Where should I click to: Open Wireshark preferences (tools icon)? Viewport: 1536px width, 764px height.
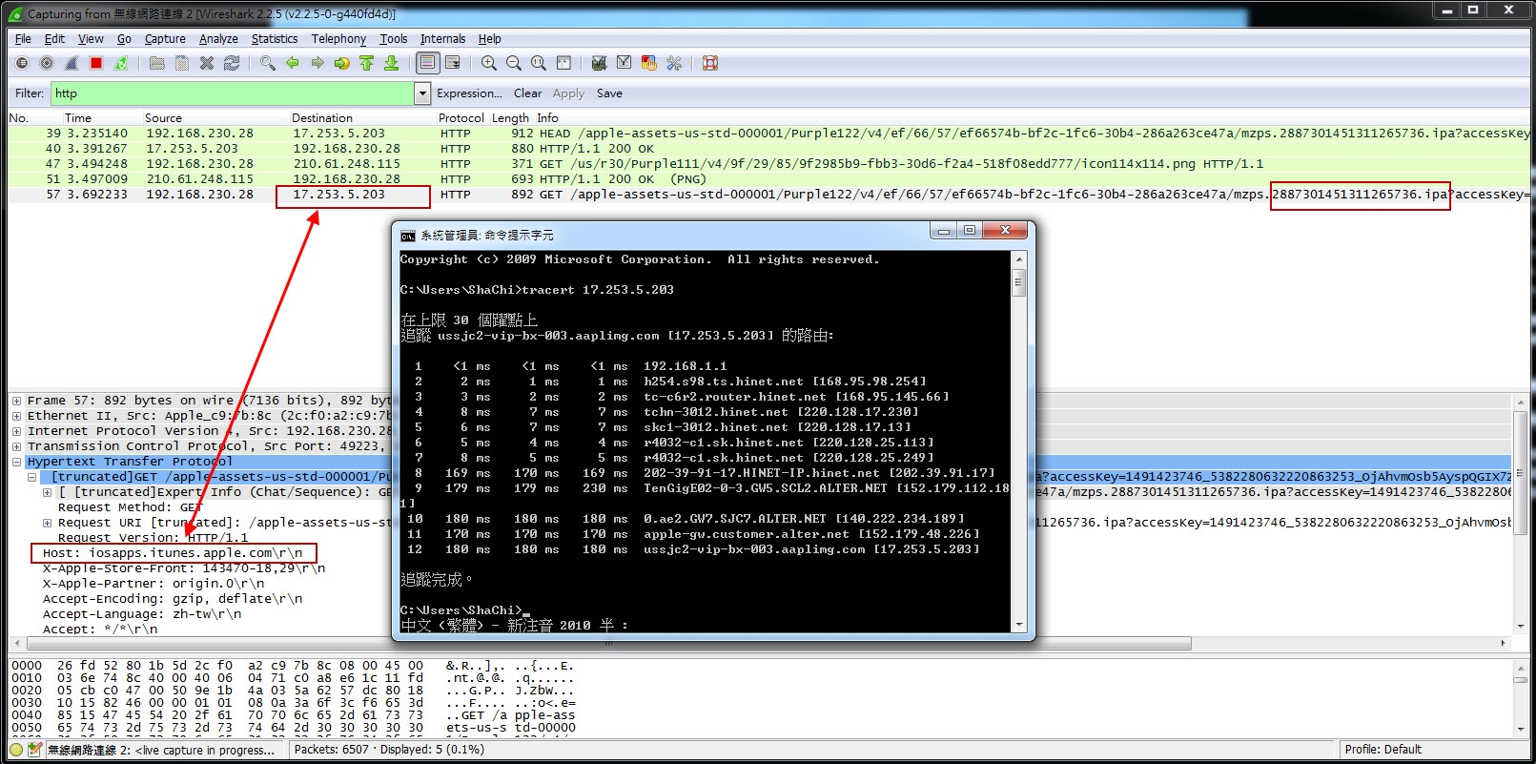pyautogui.click(x=674, y=63)
